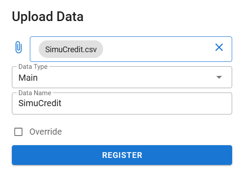
Task: Click the paperclip attach file icon
Action: (x=18, y=47)
